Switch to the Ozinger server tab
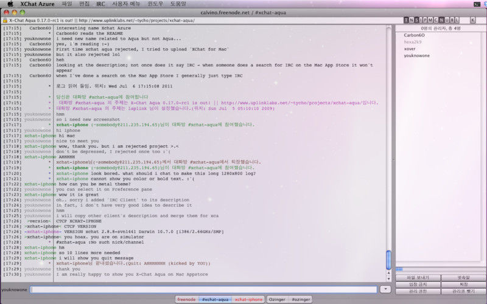The width and height of the screenshot is (487, 304). point(277,299)
